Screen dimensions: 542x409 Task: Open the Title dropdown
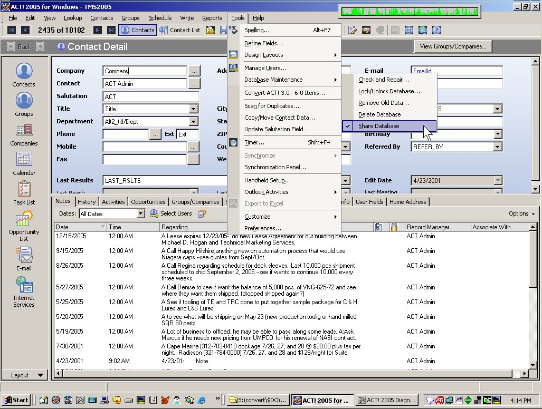[194, 109]
